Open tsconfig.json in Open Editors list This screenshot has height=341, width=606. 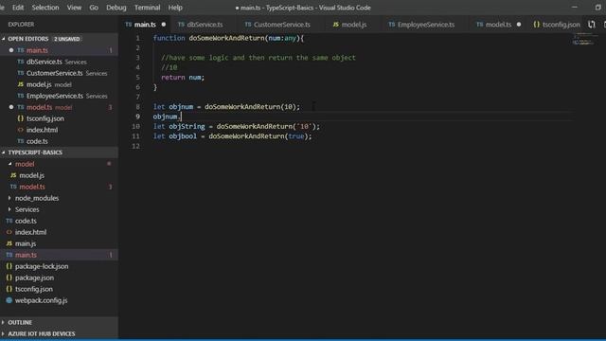[59, 118]
